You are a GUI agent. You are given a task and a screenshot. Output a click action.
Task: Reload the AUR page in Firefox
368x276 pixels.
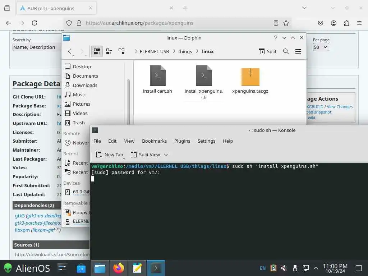pos(34,23)
